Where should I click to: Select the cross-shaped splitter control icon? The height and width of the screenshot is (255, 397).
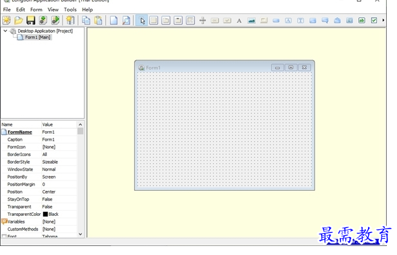202,20
